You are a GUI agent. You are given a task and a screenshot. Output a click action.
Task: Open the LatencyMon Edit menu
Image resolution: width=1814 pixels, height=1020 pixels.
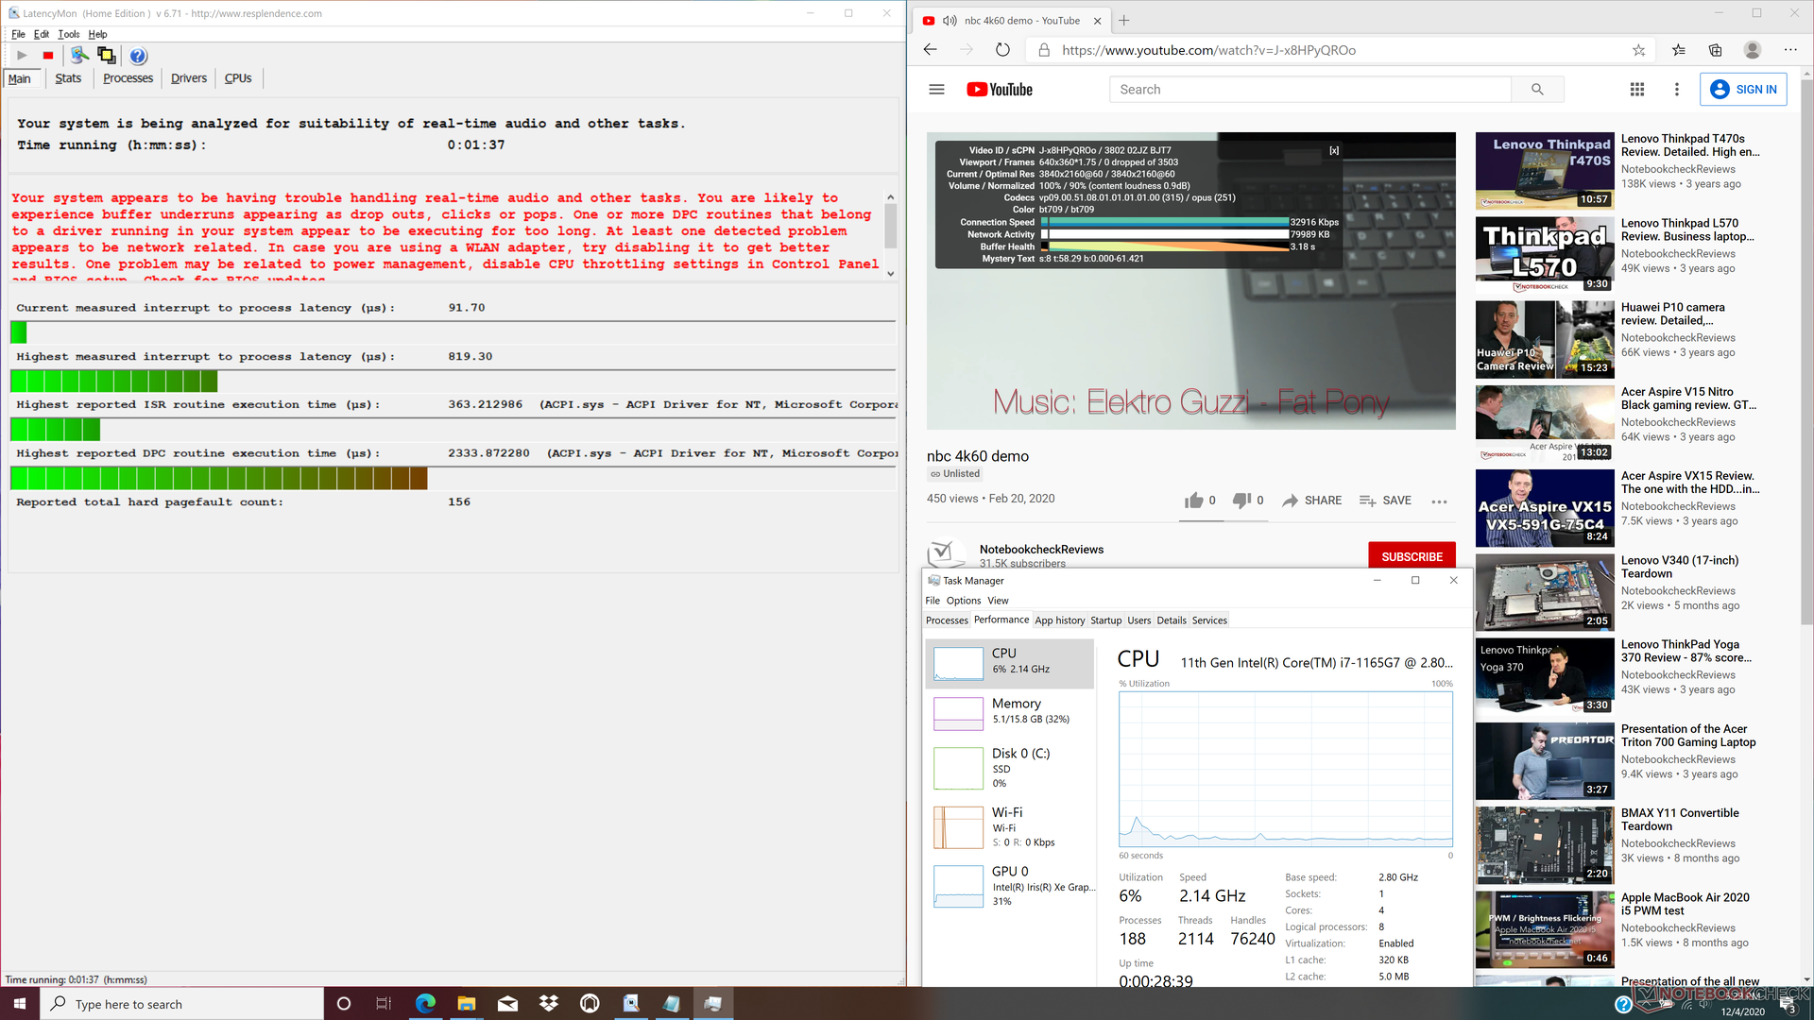42,34
